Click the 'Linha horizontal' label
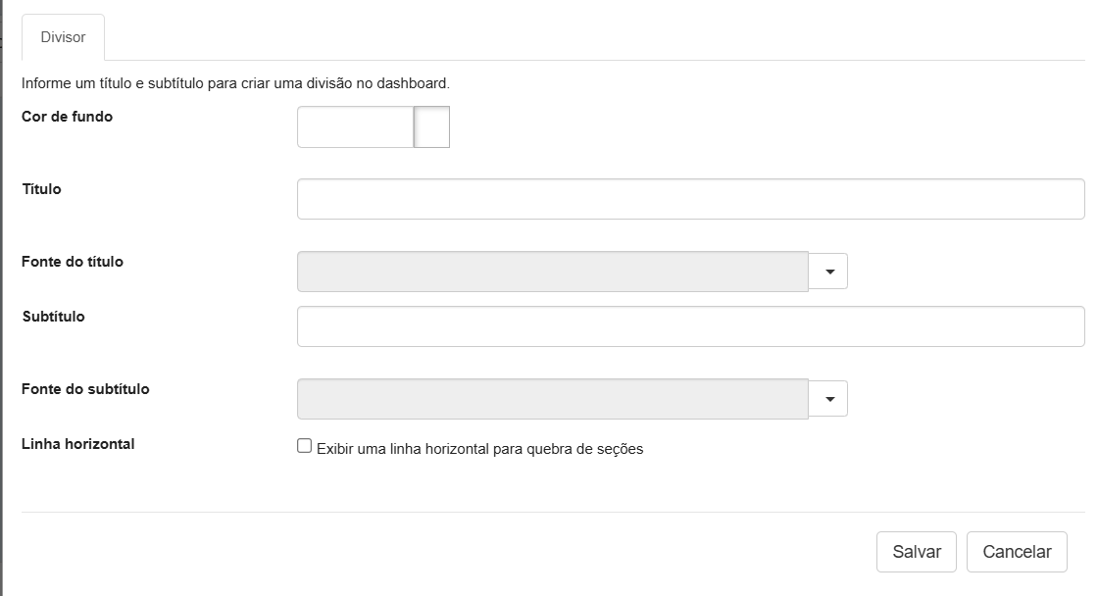Viewport: 1098px width, 596px height. pos(77,444)
